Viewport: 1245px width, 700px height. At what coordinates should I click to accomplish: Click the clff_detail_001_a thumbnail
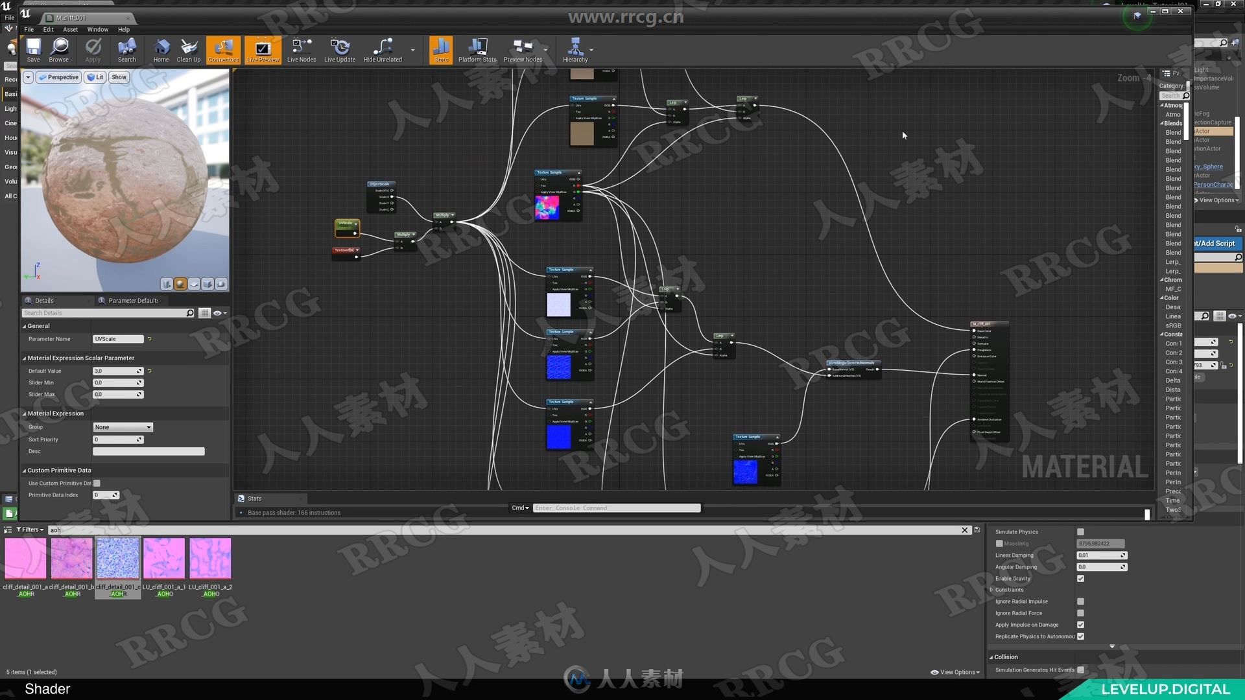click(x=25, y=561)
